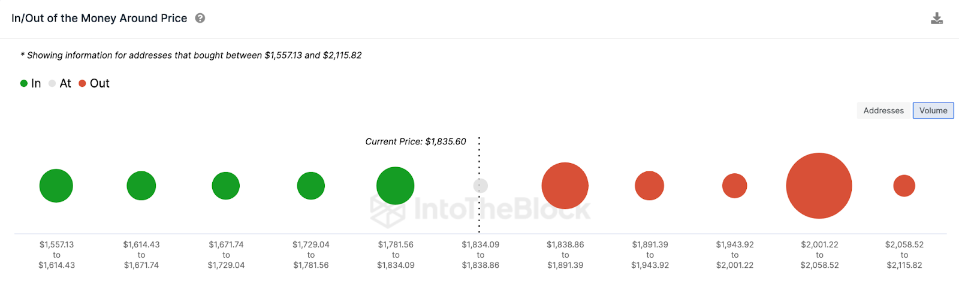Click the green bubble for $1,729.04 range
Viewport: 959px width, 287px height.
[311, 186]
